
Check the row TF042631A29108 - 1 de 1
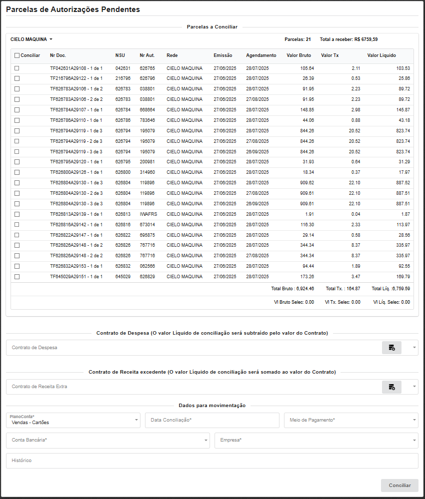[17, 68]
